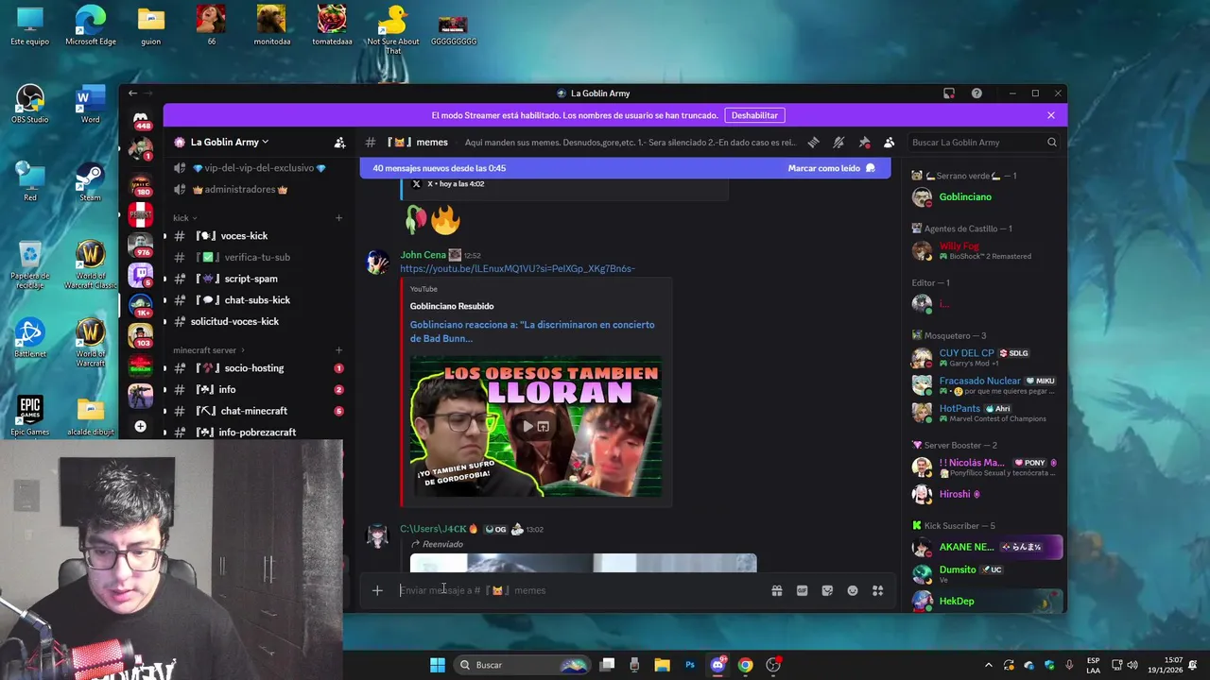Image resolution: width=1210 pixels, height=680 pixels.
Task: Collapse the kick channel category
Action: 185,218
